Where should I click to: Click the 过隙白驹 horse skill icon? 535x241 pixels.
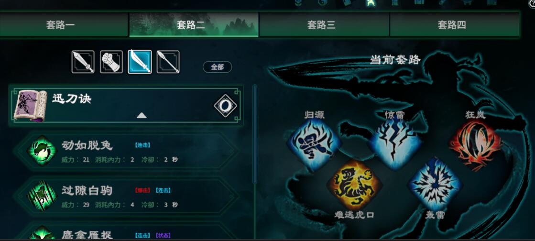tap(42, 196)
